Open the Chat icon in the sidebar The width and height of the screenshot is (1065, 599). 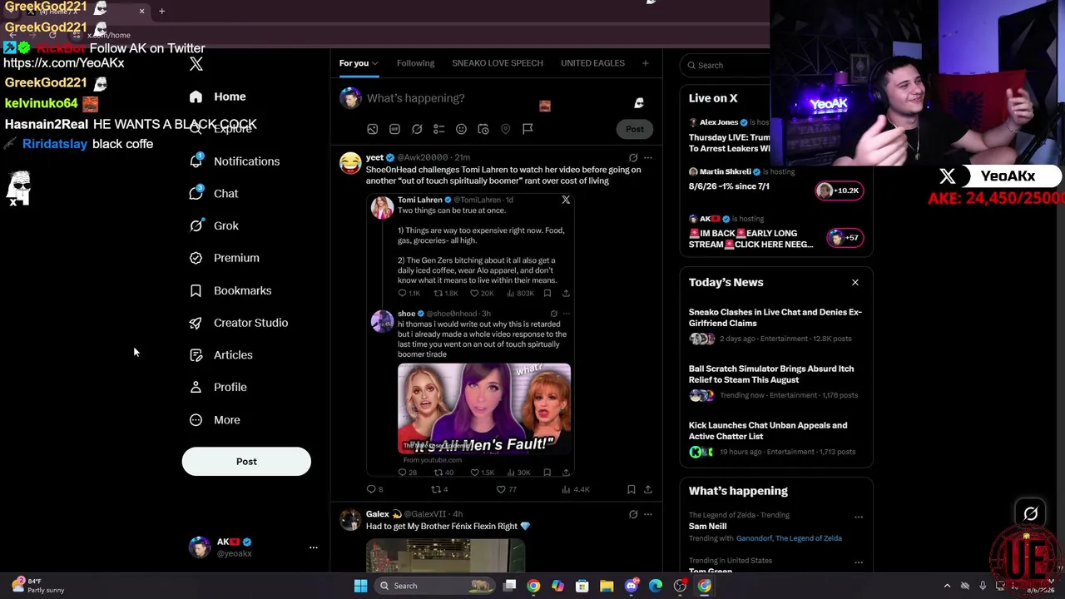(x=196, y=193)
